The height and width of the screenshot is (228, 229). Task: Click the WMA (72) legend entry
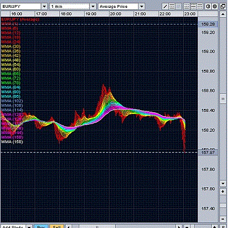click(x=11, y=78)
